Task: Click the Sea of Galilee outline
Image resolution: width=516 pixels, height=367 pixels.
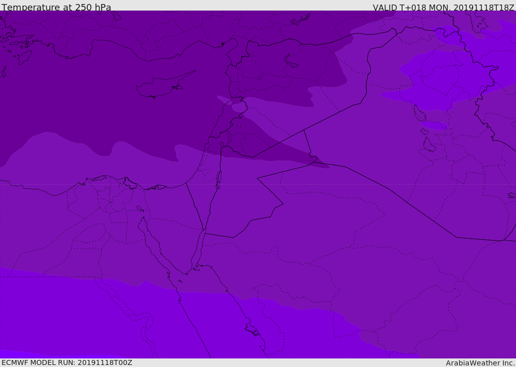Action: [x=221, y=144]
